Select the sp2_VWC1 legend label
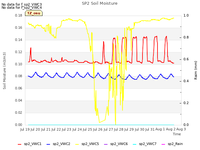Viewport: 200px width, 150px height. (32, 144)
